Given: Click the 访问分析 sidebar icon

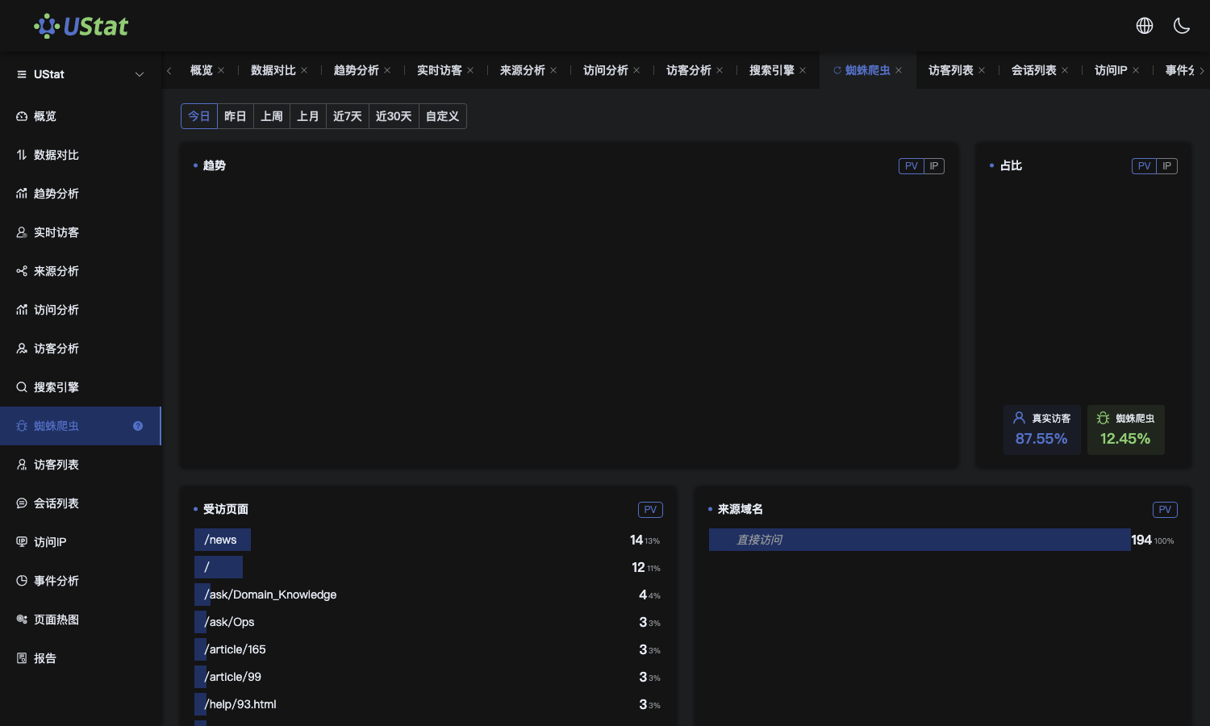Looking at the screenshot, I should coord(22,310).
